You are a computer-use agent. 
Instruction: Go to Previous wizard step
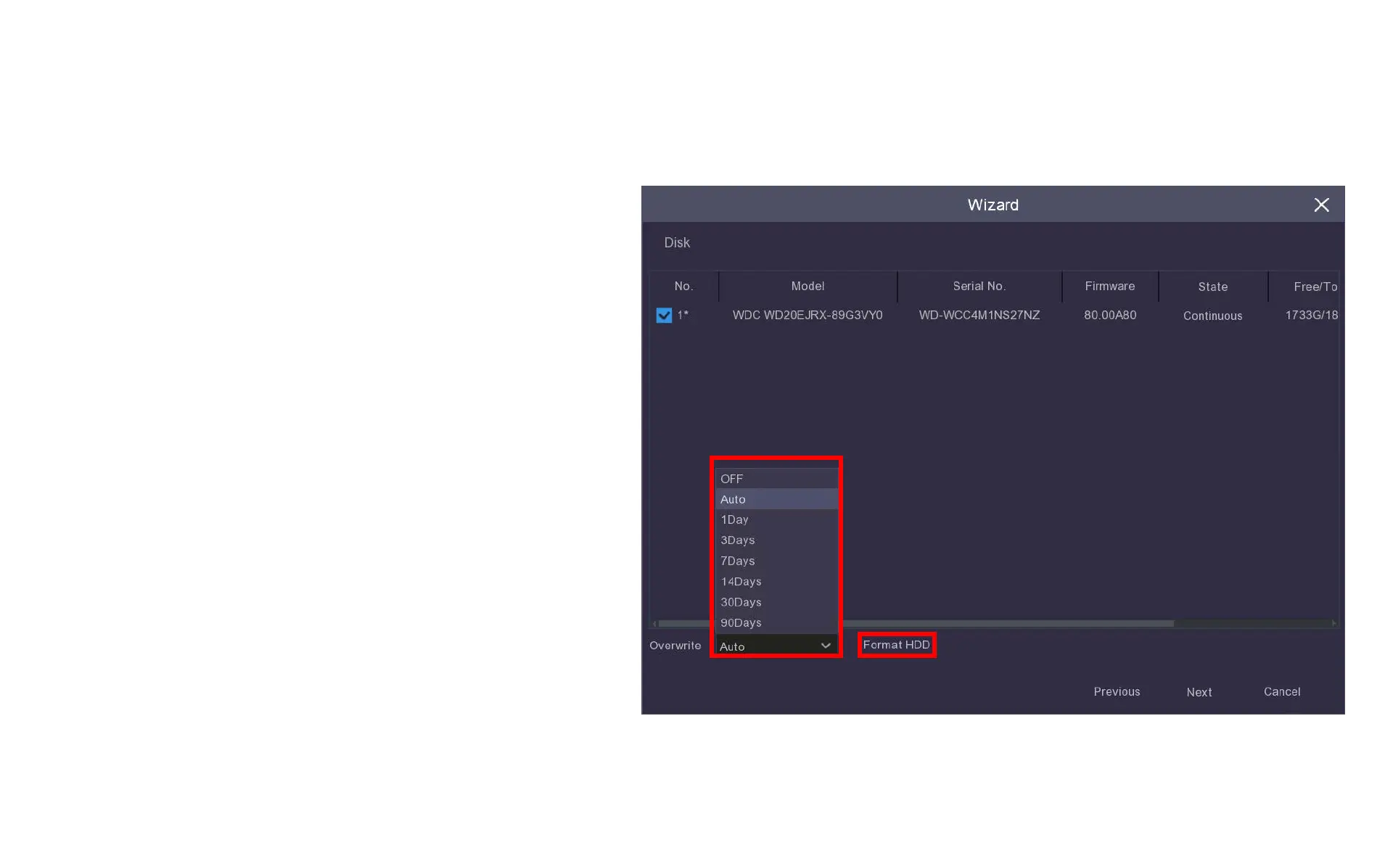[x=1117, y=692]
